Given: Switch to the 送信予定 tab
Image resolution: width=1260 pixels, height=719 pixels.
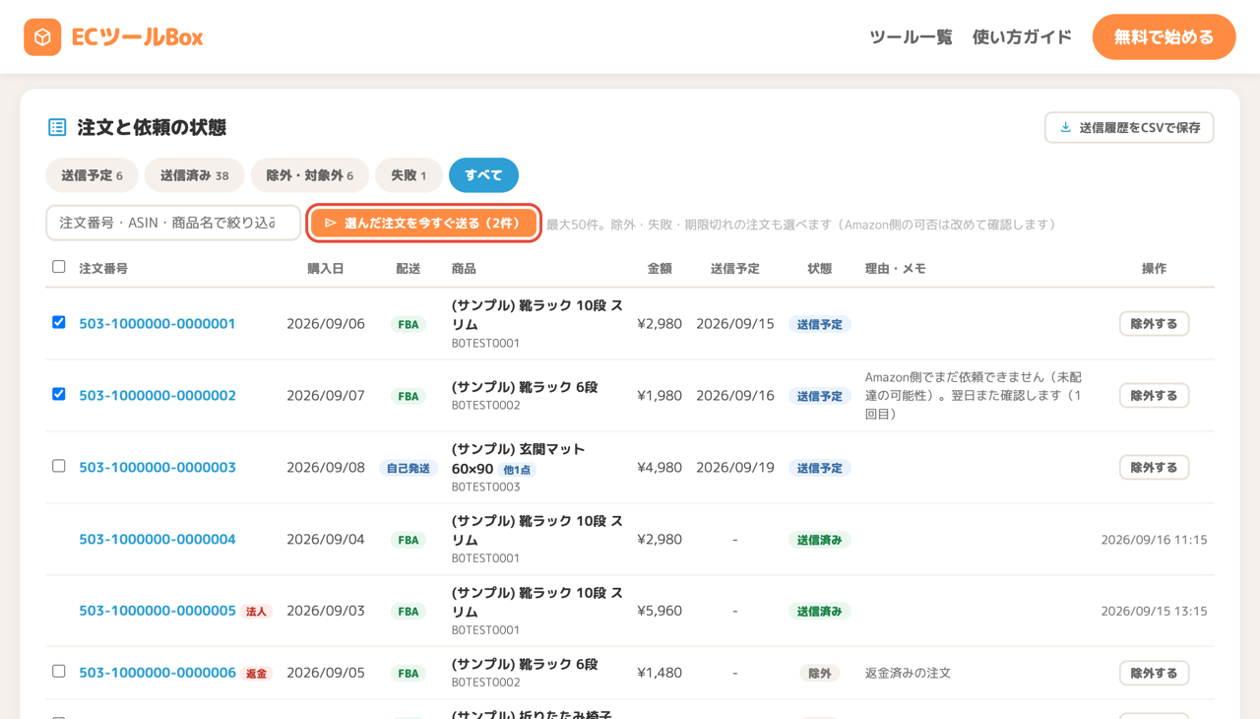Looking at the screenshot, I should (x=92, y=175).
